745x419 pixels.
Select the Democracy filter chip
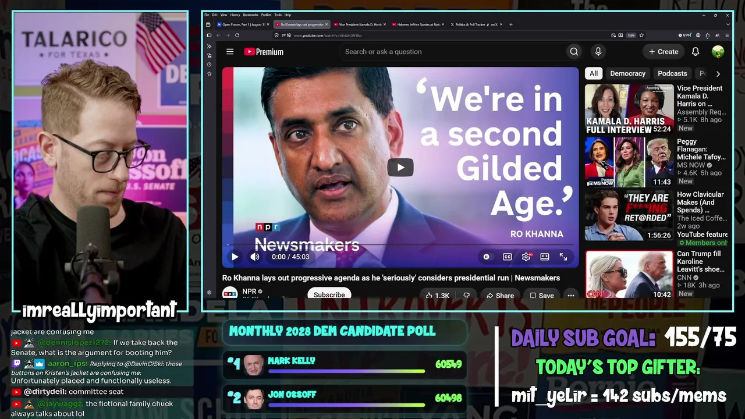(627, 73)
